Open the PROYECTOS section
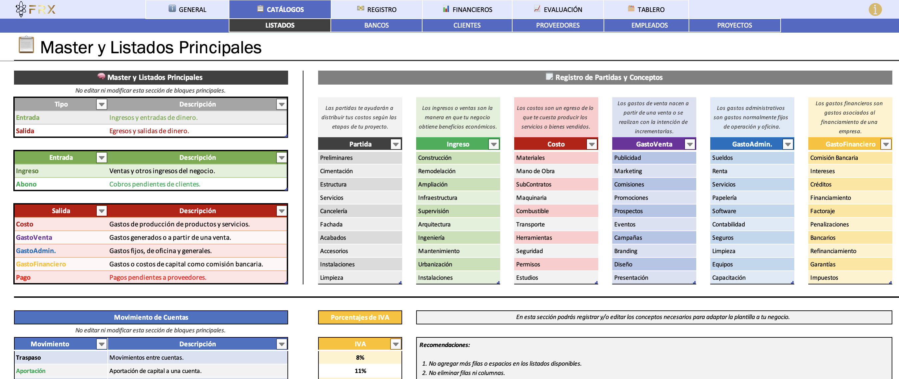 [x=734, y=25]
